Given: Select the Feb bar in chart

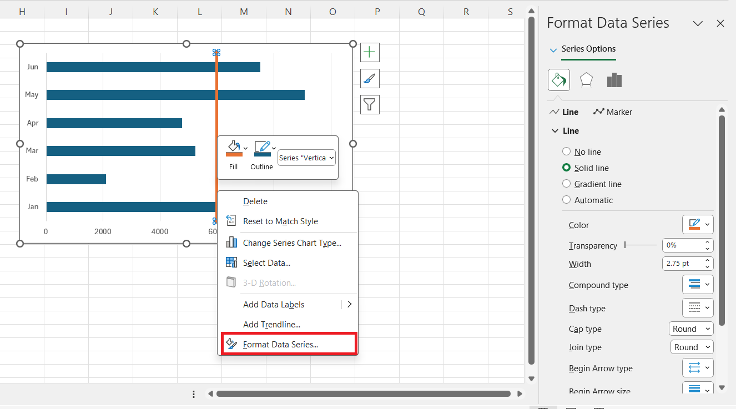Looking at the screenshot, I should [x=76, y=179].
